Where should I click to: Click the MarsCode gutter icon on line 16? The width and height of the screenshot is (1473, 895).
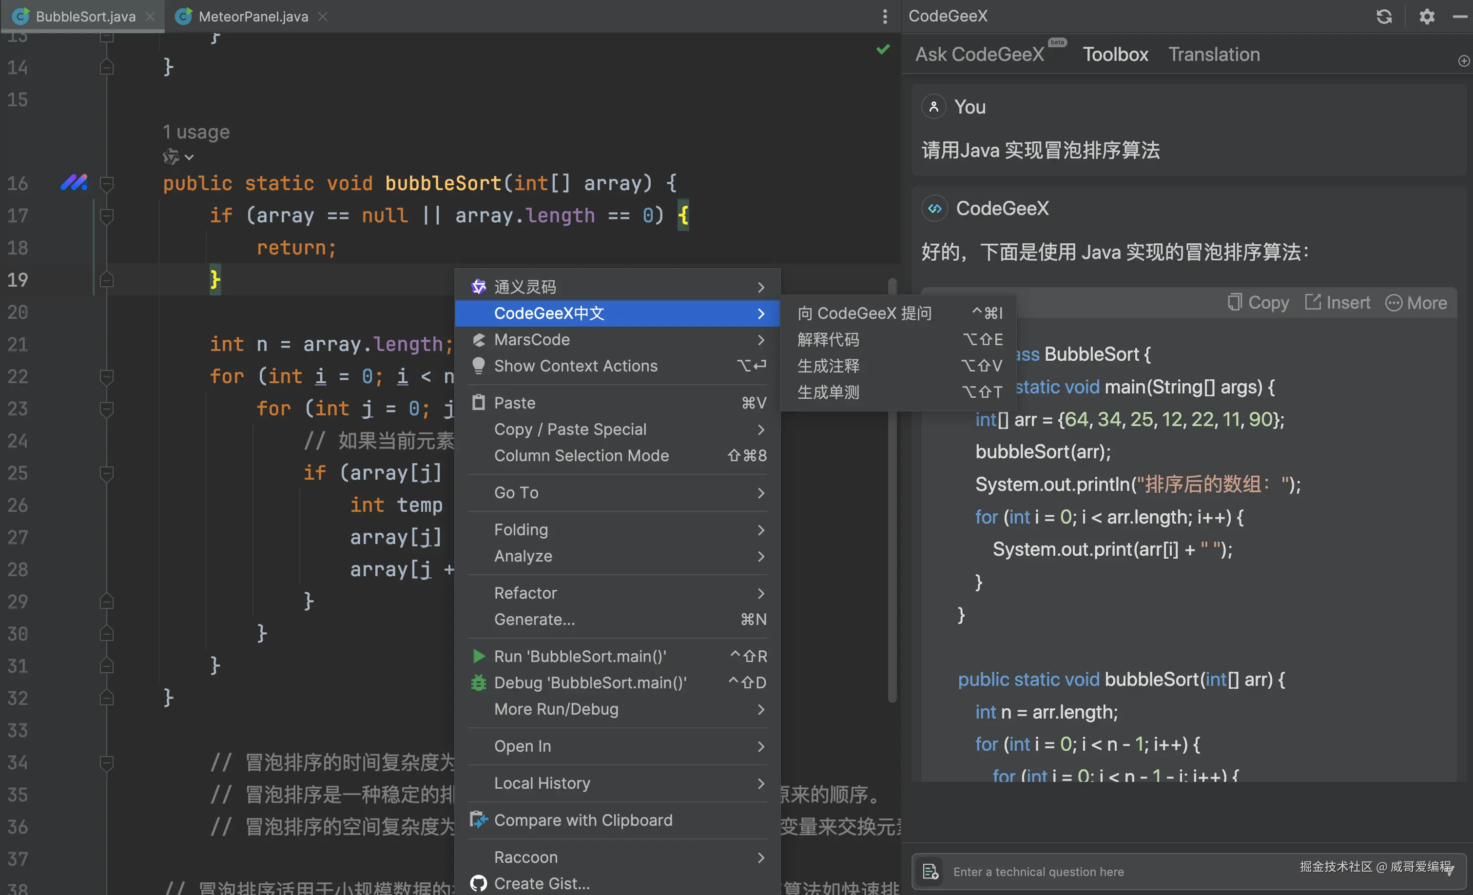[74, 182]
